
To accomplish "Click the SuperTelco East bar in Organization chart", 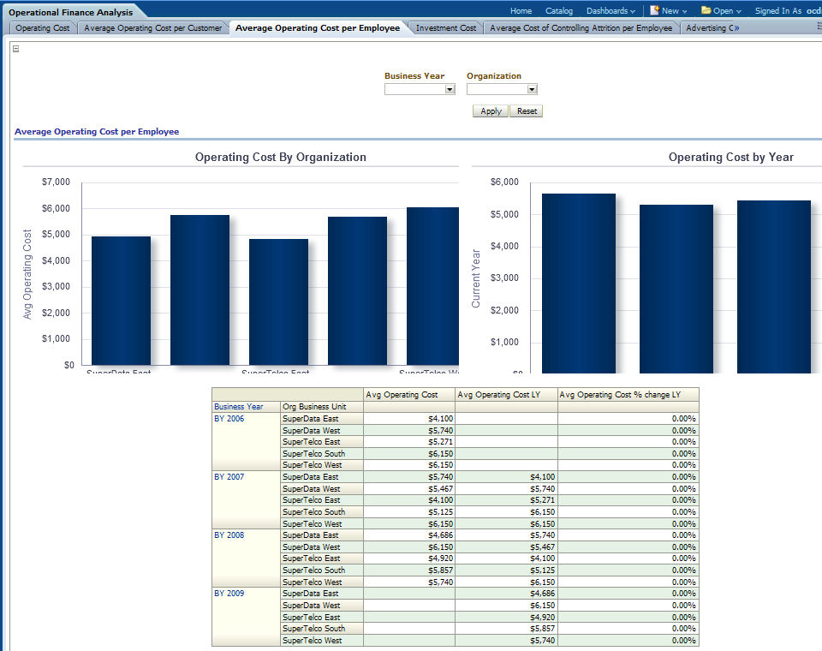I will (x=279, y=302).
